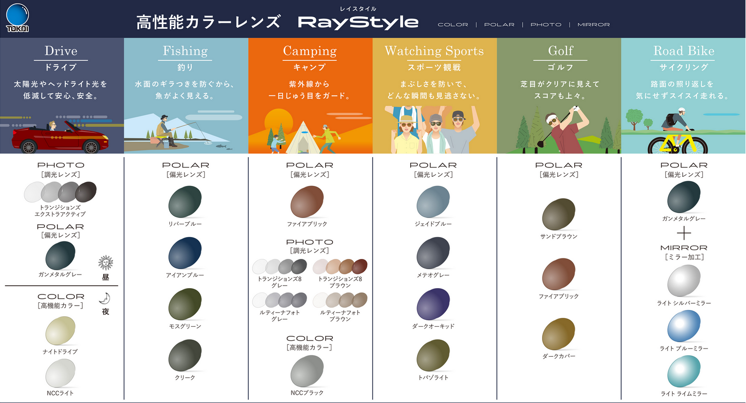746x403 pixels.
Task: Select the ナイトドライブ lens swatch
Action: (60, 331)
